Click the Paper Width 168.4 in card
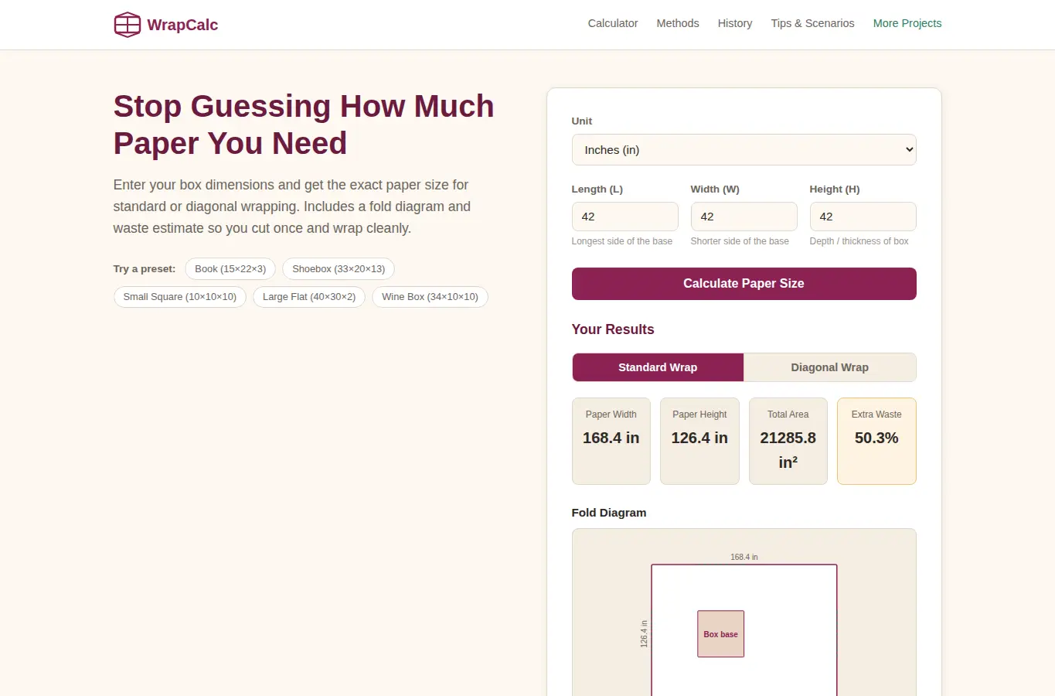The width and height of the screenshot is (1055, 696). tap(611, 441)
